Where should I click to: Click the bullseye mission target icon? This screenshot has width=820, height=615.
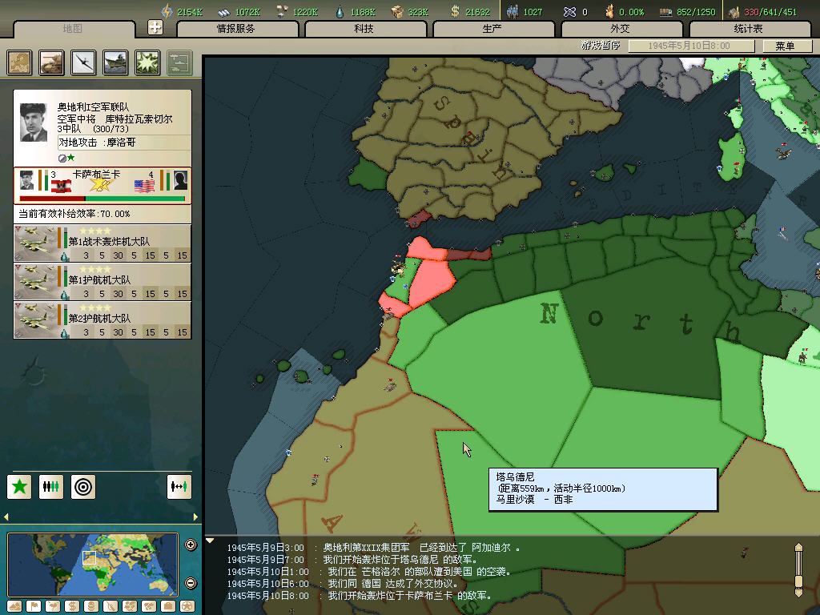coord(83,487)
